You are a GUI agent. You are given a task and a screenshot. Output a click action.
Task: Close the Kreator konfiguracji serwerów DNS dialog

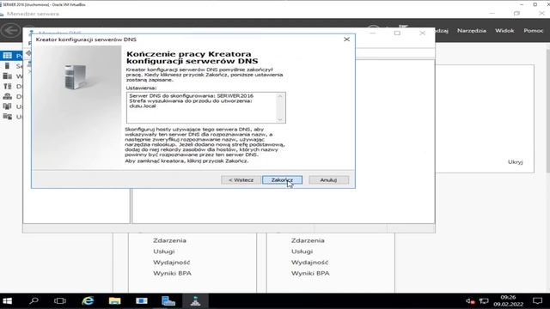pos(346,39)
